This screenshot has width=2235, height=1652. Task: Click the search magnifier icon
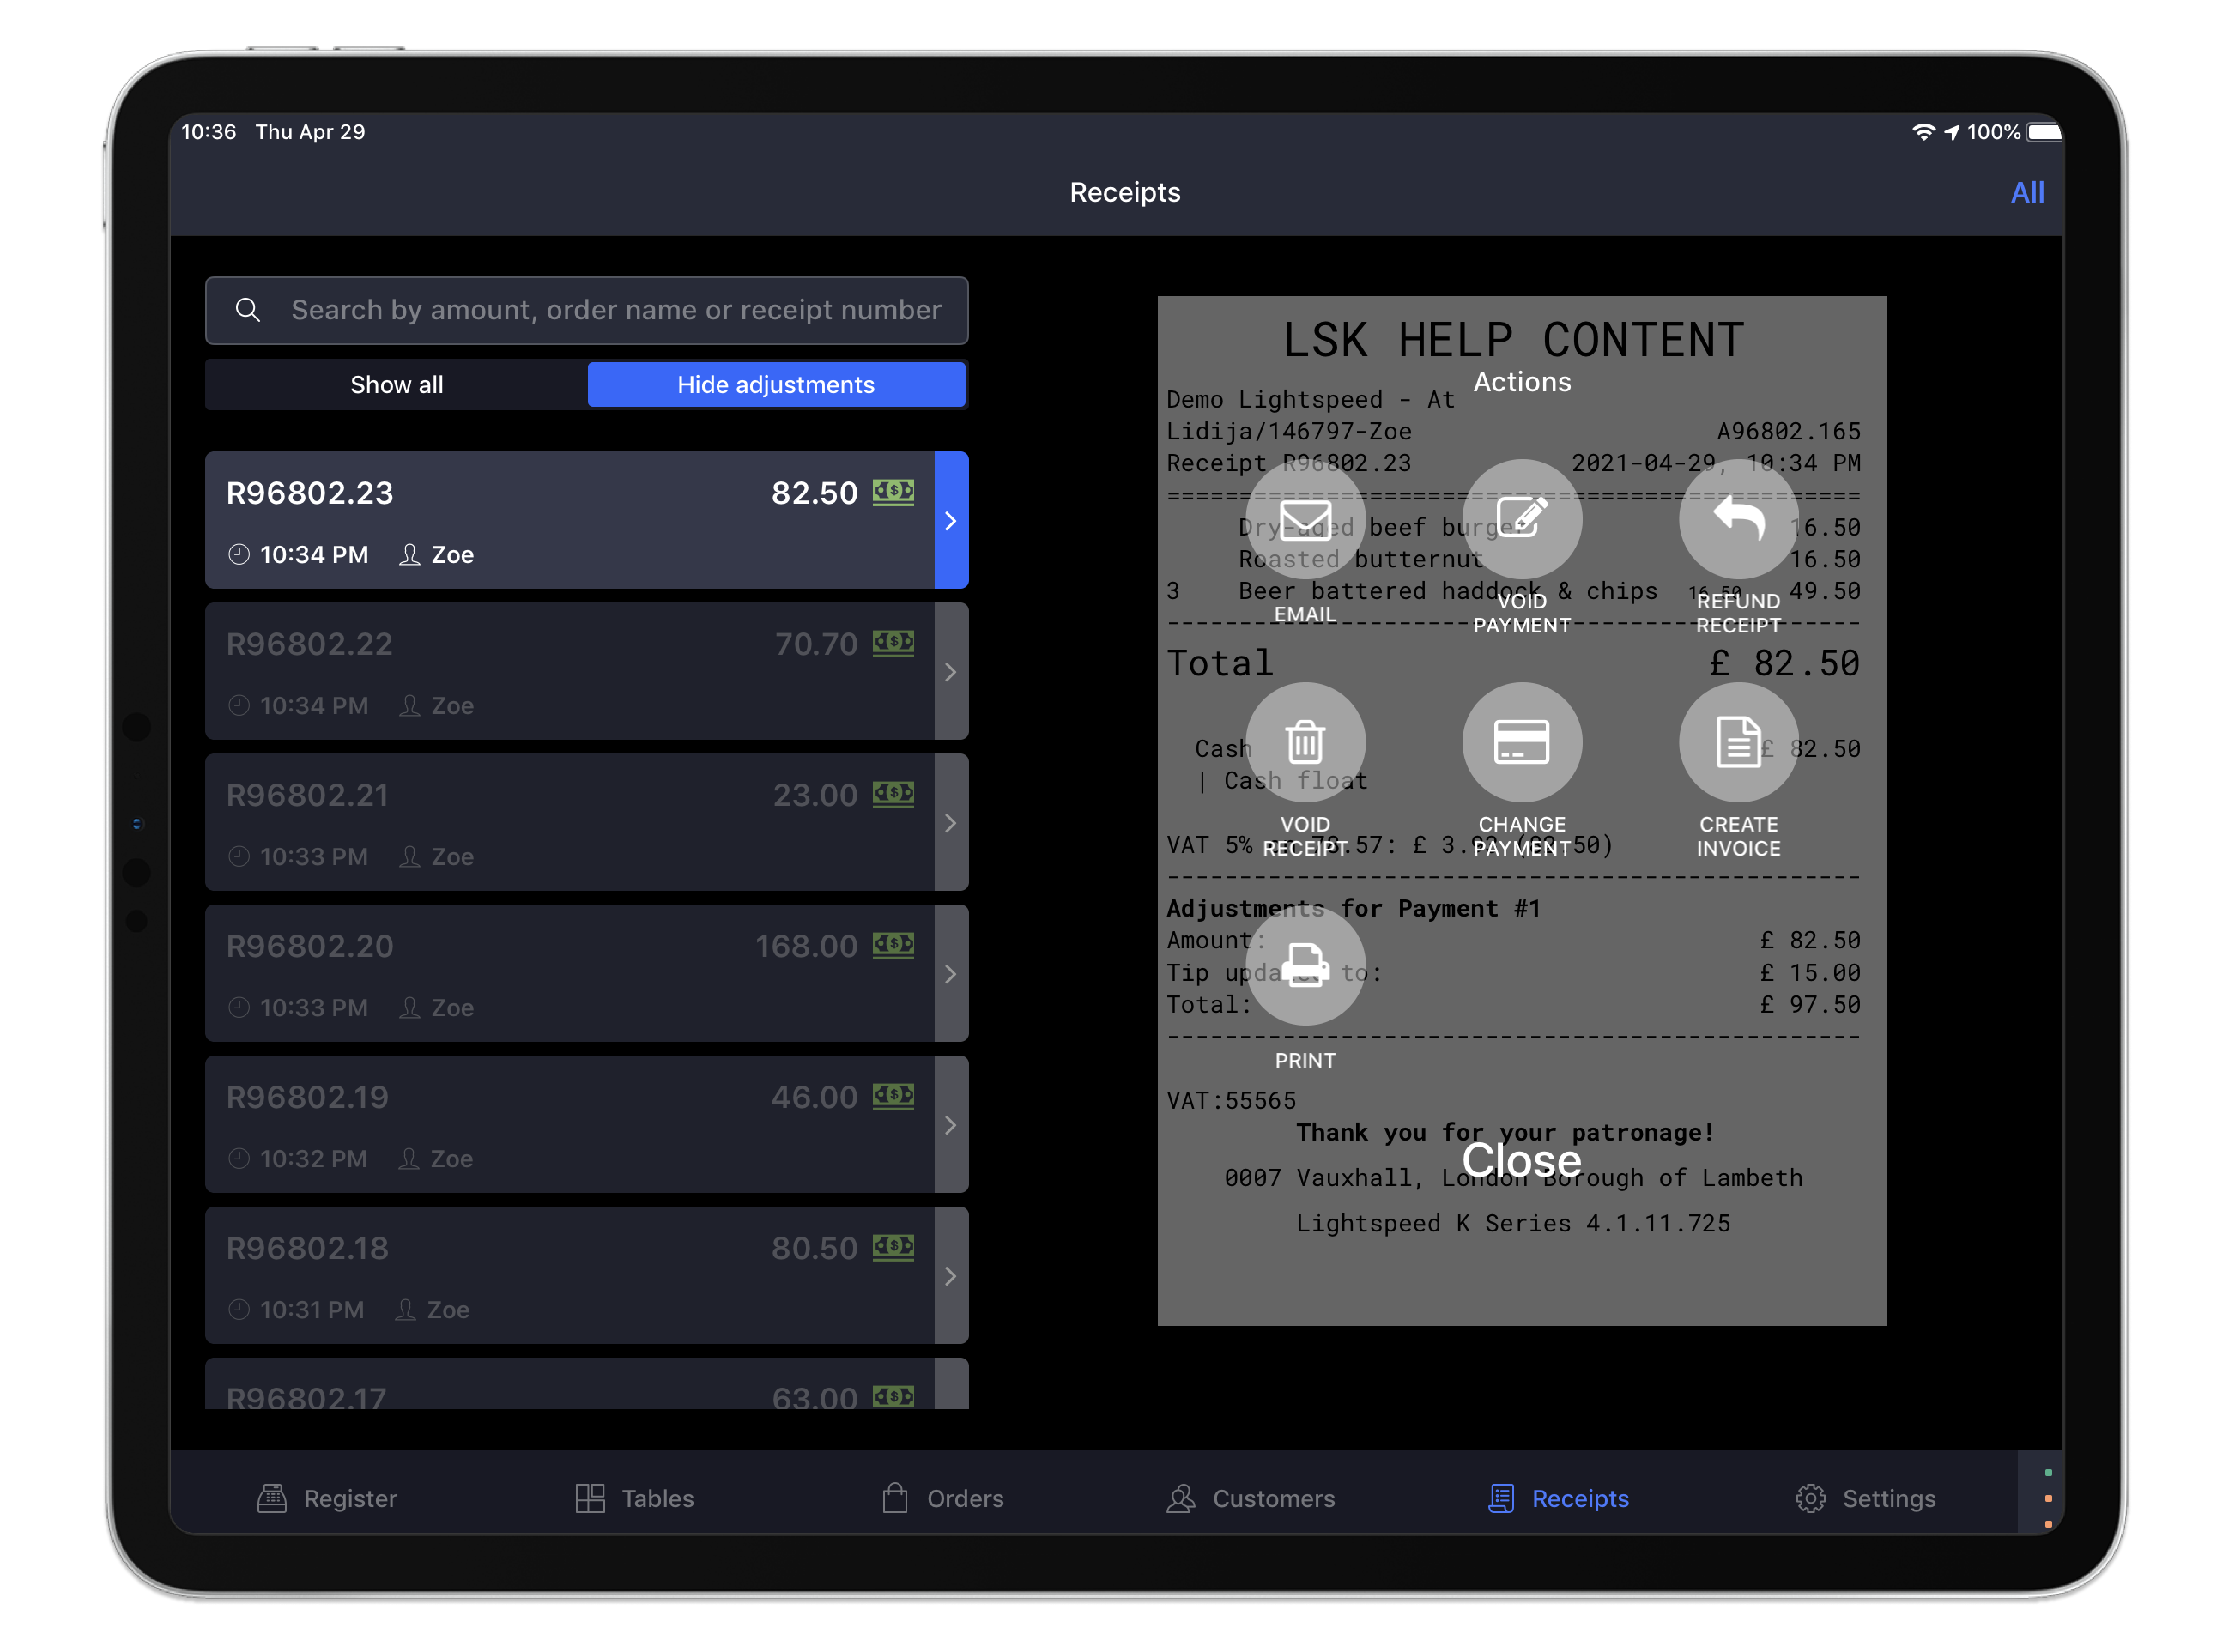pos(248,310)
